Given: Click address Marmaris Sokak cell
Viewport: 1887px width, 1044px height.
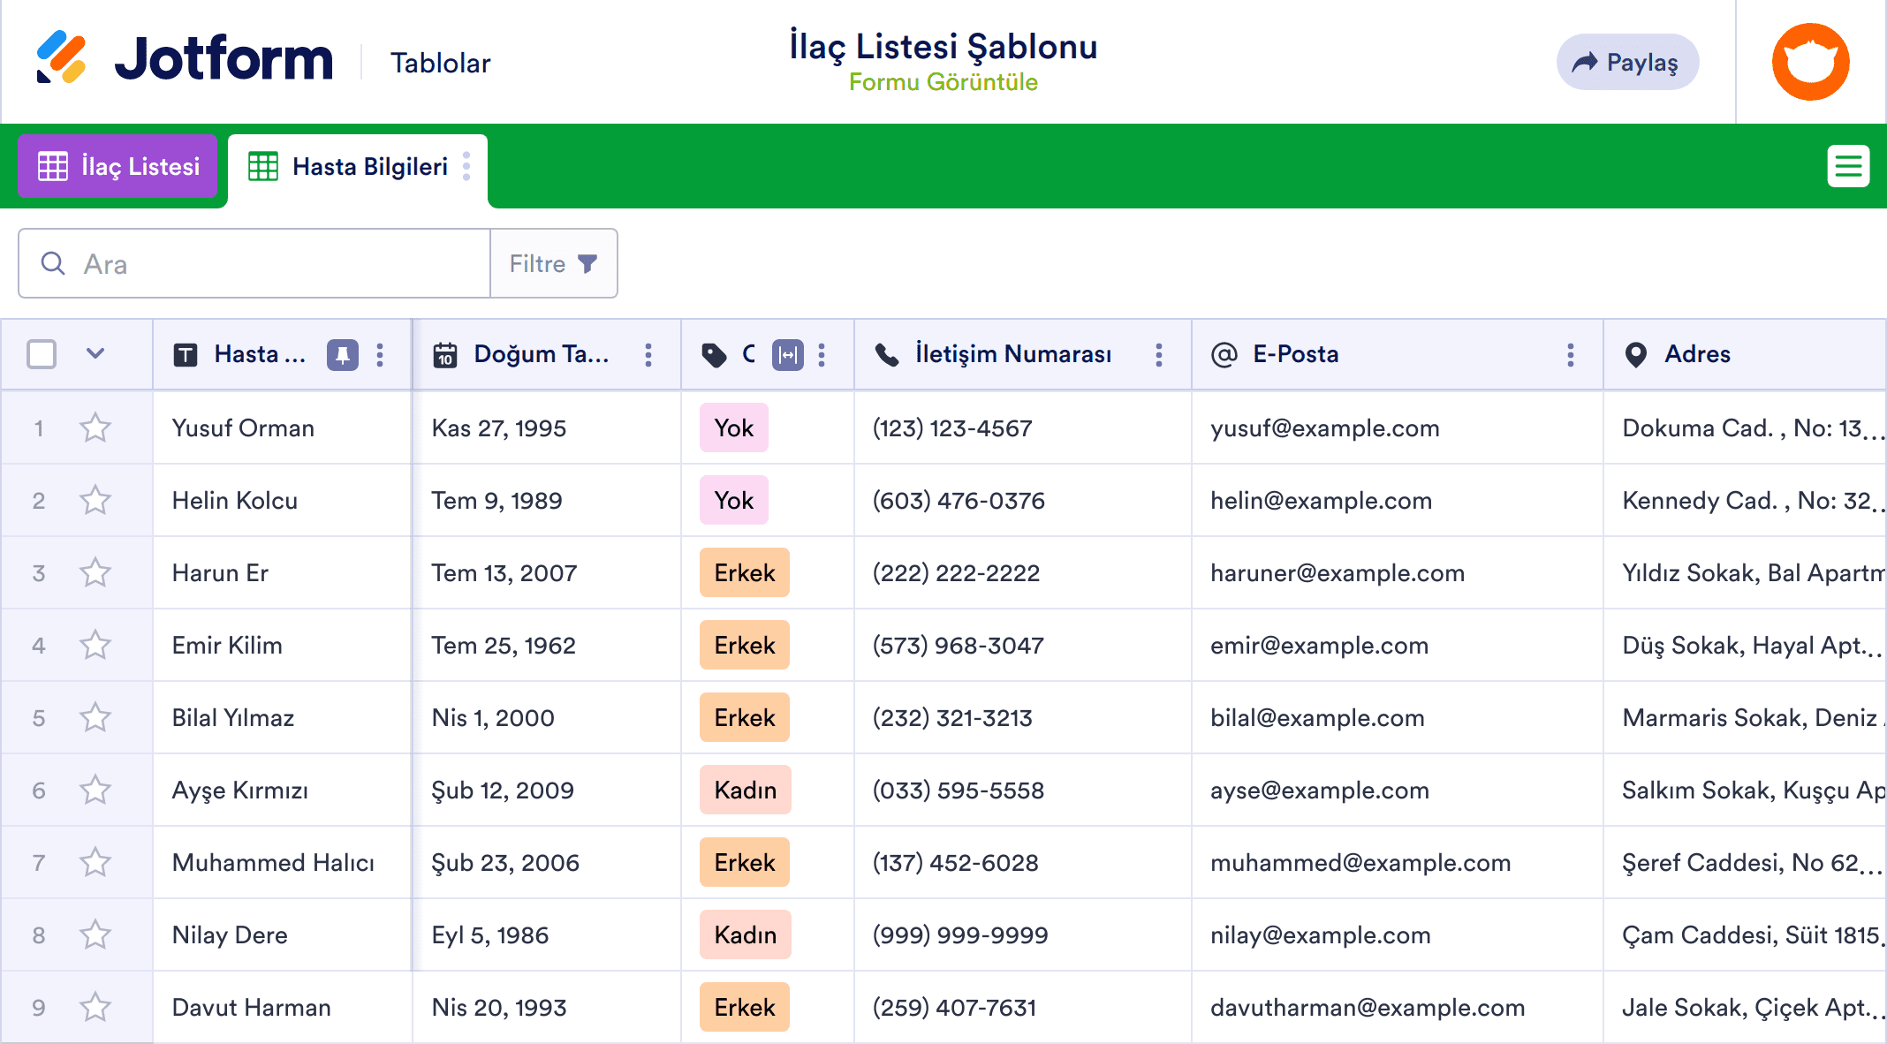Looking at the screenshot, I should [1745, 718].
